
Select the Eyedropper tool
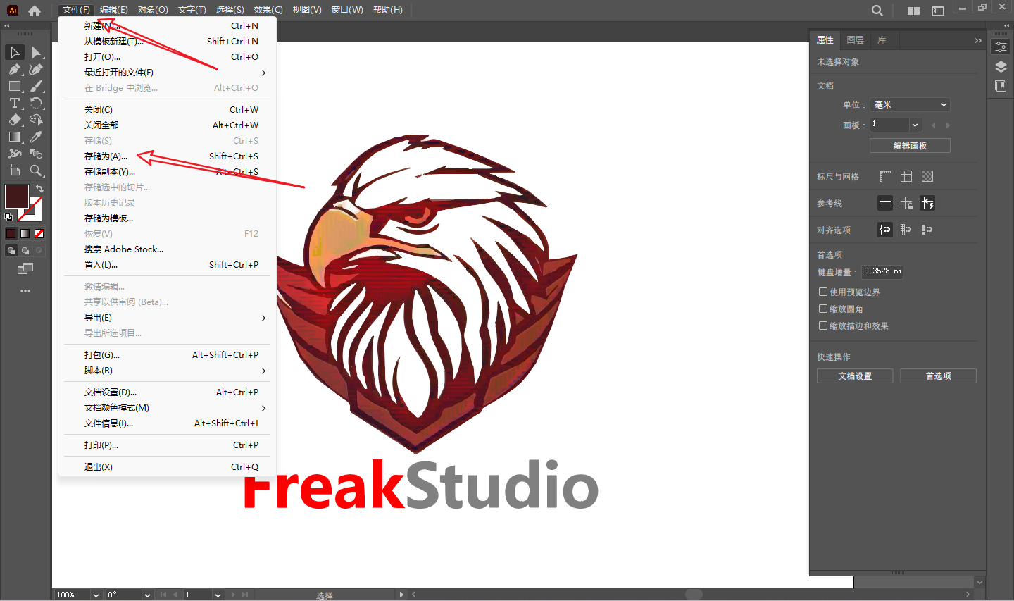pos(37,137)
